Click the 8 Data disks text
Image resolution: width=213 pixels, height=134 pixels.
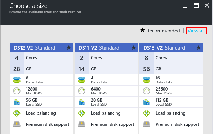(x=34, y=80)
